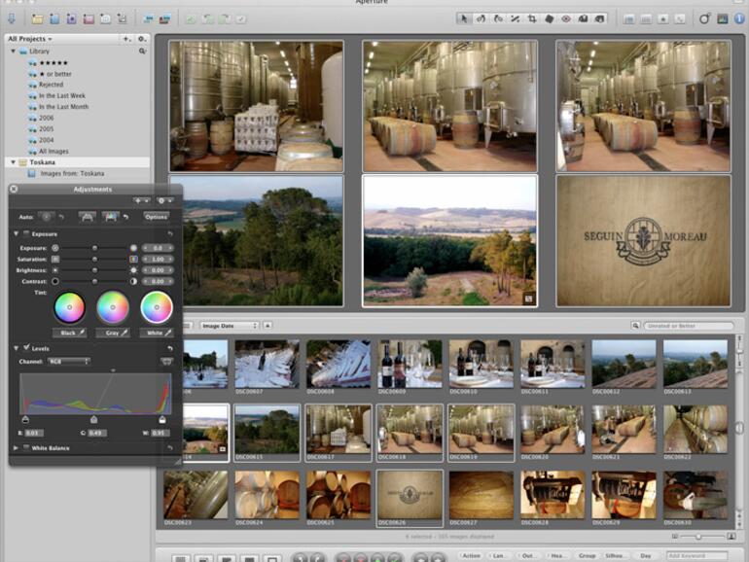Open the Inspector info icon
Screen dimensions: 749x562
tap(739, 18)
